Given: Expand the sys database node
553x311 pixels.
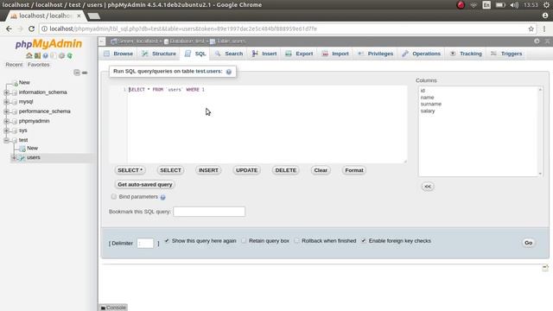Looking at the screenshot, I should click(x=6, y=130).
